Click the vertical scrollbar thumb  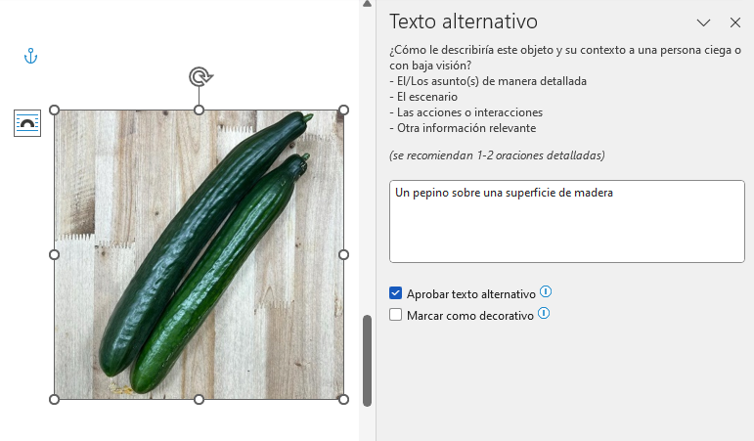click(x=368, y=361)
